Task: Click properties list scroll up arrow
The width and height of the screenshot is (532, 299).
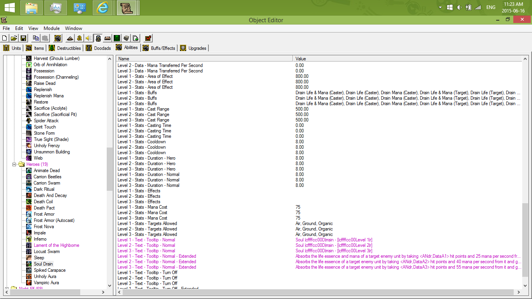Action: [x=526, y=59]
